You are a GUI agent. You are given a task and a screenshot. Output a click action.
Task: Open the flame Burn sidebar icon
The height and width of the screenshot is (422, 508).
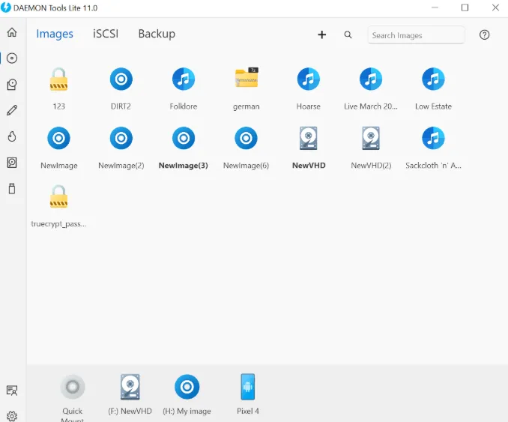12,136
